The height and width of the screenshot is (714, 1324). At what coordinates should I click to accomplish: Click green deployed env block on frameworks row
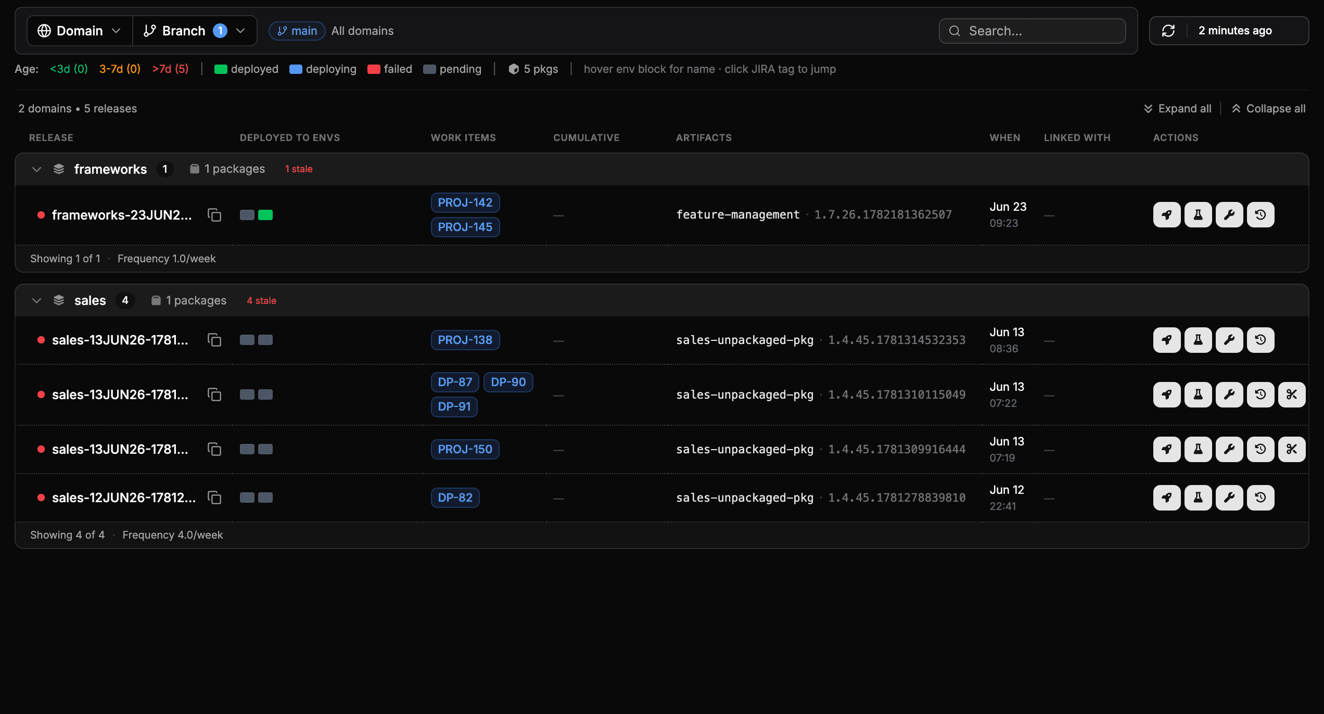click(x=265, y=215)
